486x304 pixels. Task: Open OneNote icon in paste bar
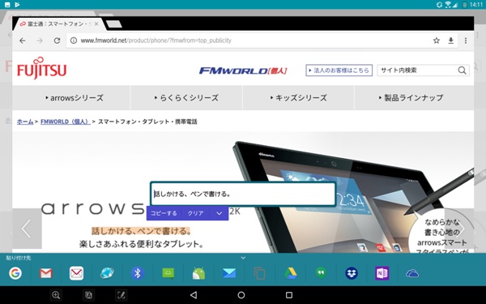pyautogui.click(x=382, y=273)
